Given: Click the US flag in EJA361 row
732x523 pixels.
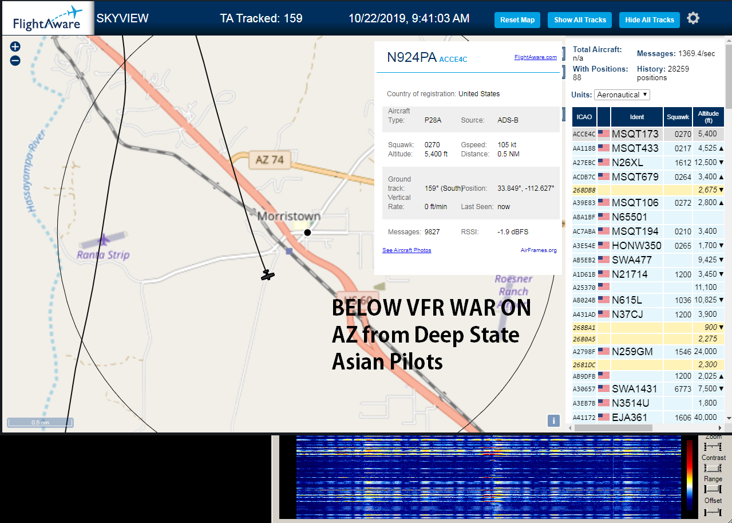Looking at the screenshot, I should [604, 417].
